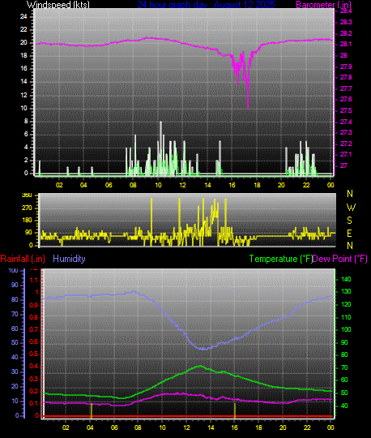Click the Windspeed (kts) axis title
This screenshot has height=438, width=371.
tap(58, 5)
